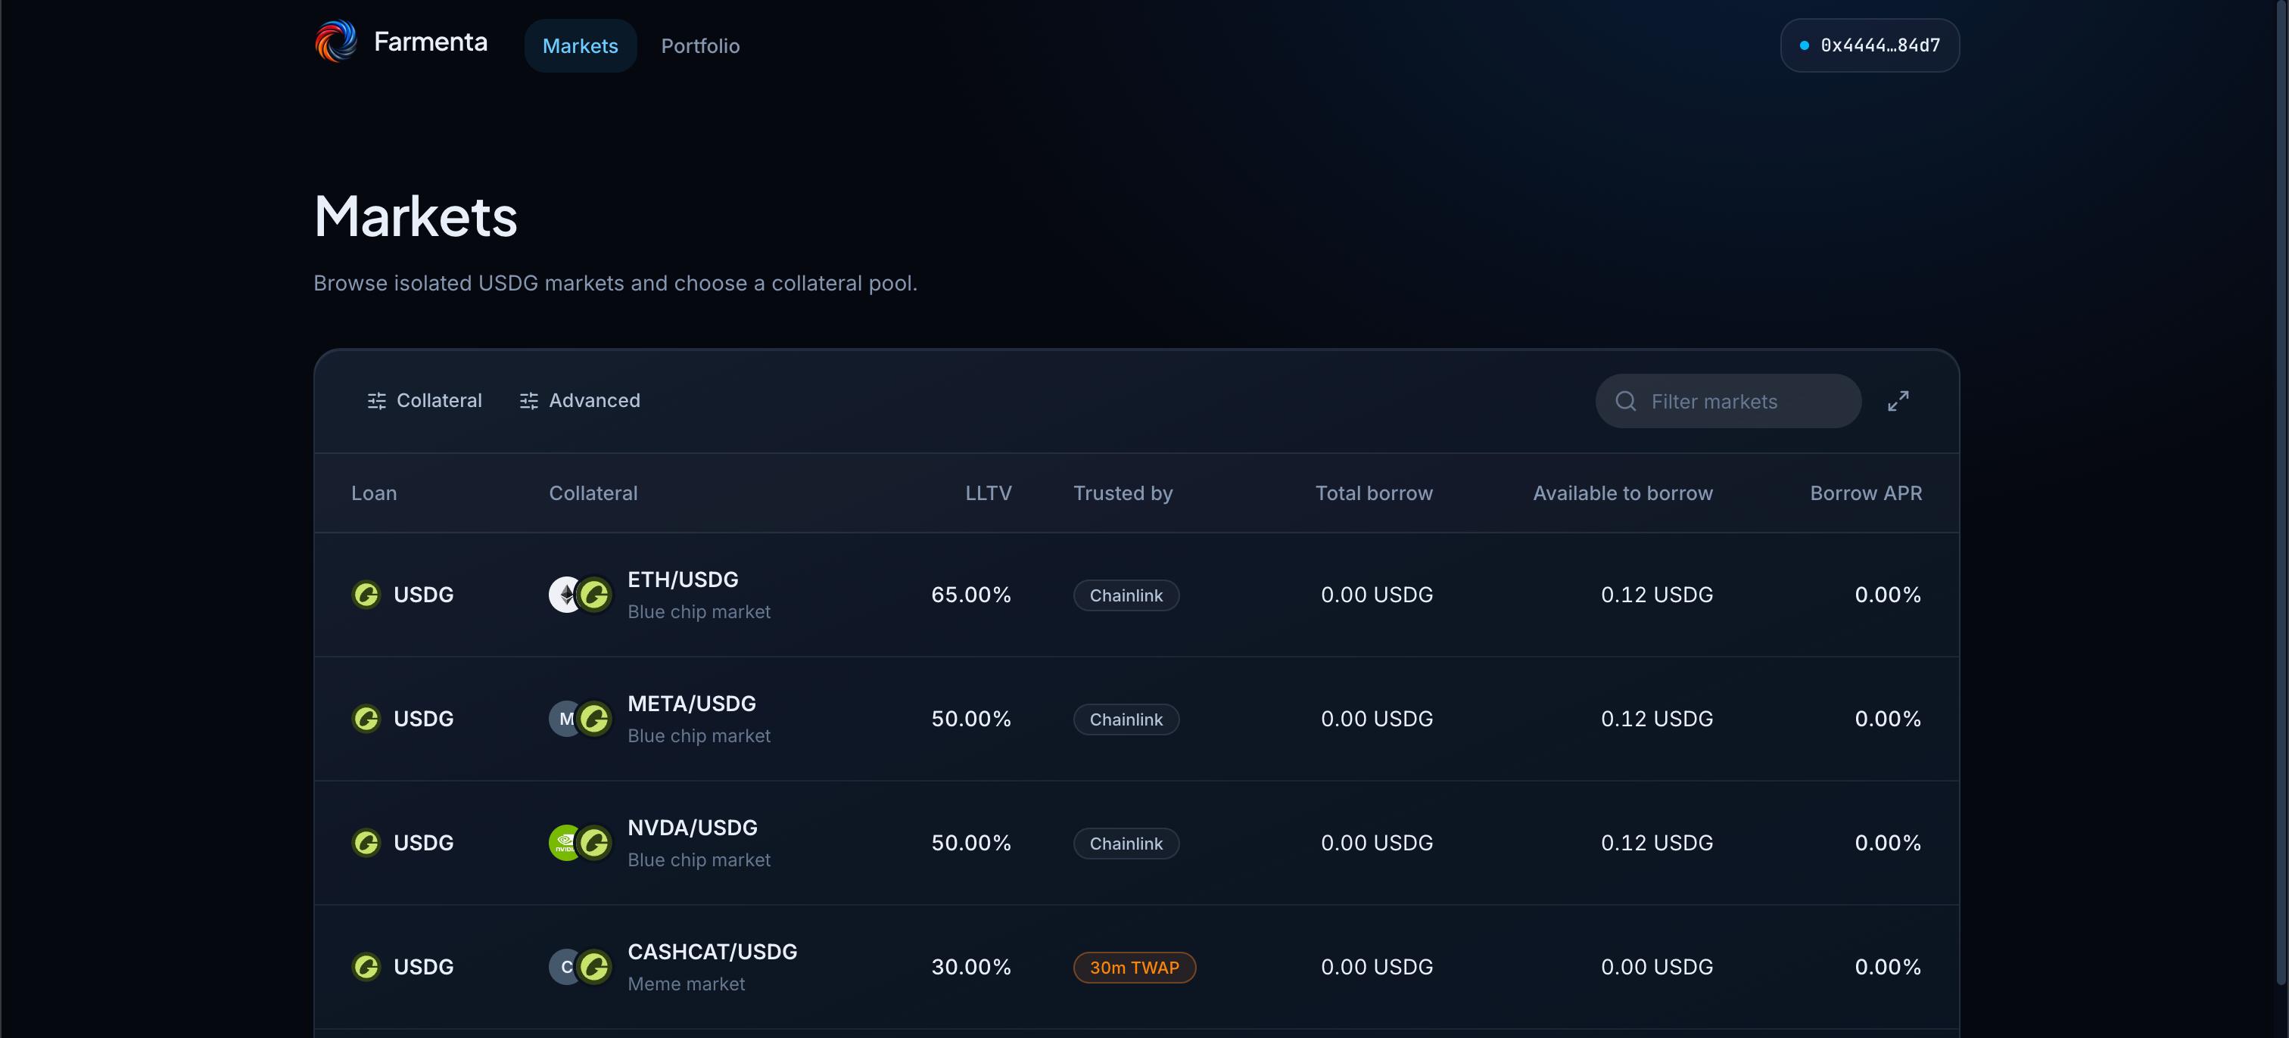This screenshot has width=2289, height=1038.
Task: Sort by Borrow APR column header
Action: (1865, 493)
